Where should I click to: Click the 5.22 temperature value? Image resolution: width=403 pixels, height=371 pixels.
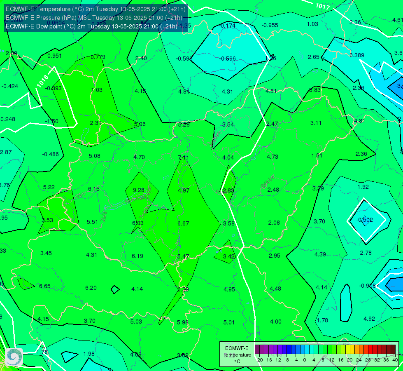pyautogui.click(x=49, y=187)
